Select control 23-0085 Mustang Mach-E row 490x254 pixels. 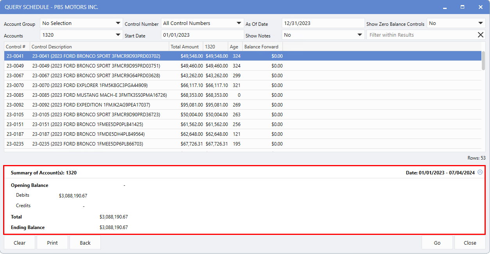tap(243, 95)
